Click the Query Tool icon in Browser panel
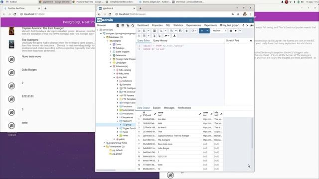 click(x=118, y=25)
